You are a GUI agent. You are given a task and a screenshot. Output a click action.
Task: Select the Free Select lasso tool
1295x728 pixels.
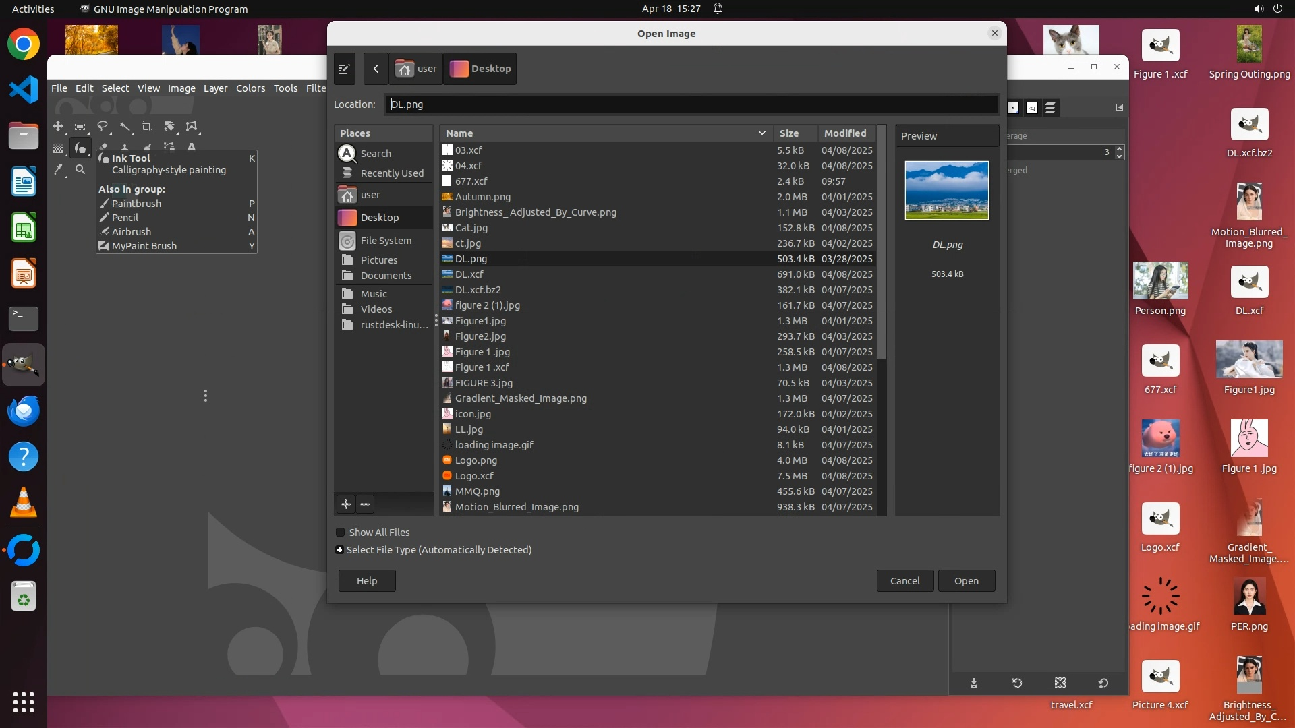(x=103, y=127)
